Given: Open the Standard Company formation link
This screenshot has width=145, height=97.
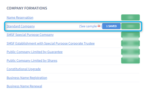Looking at the screenshot, I should click(x=21, y=26).
